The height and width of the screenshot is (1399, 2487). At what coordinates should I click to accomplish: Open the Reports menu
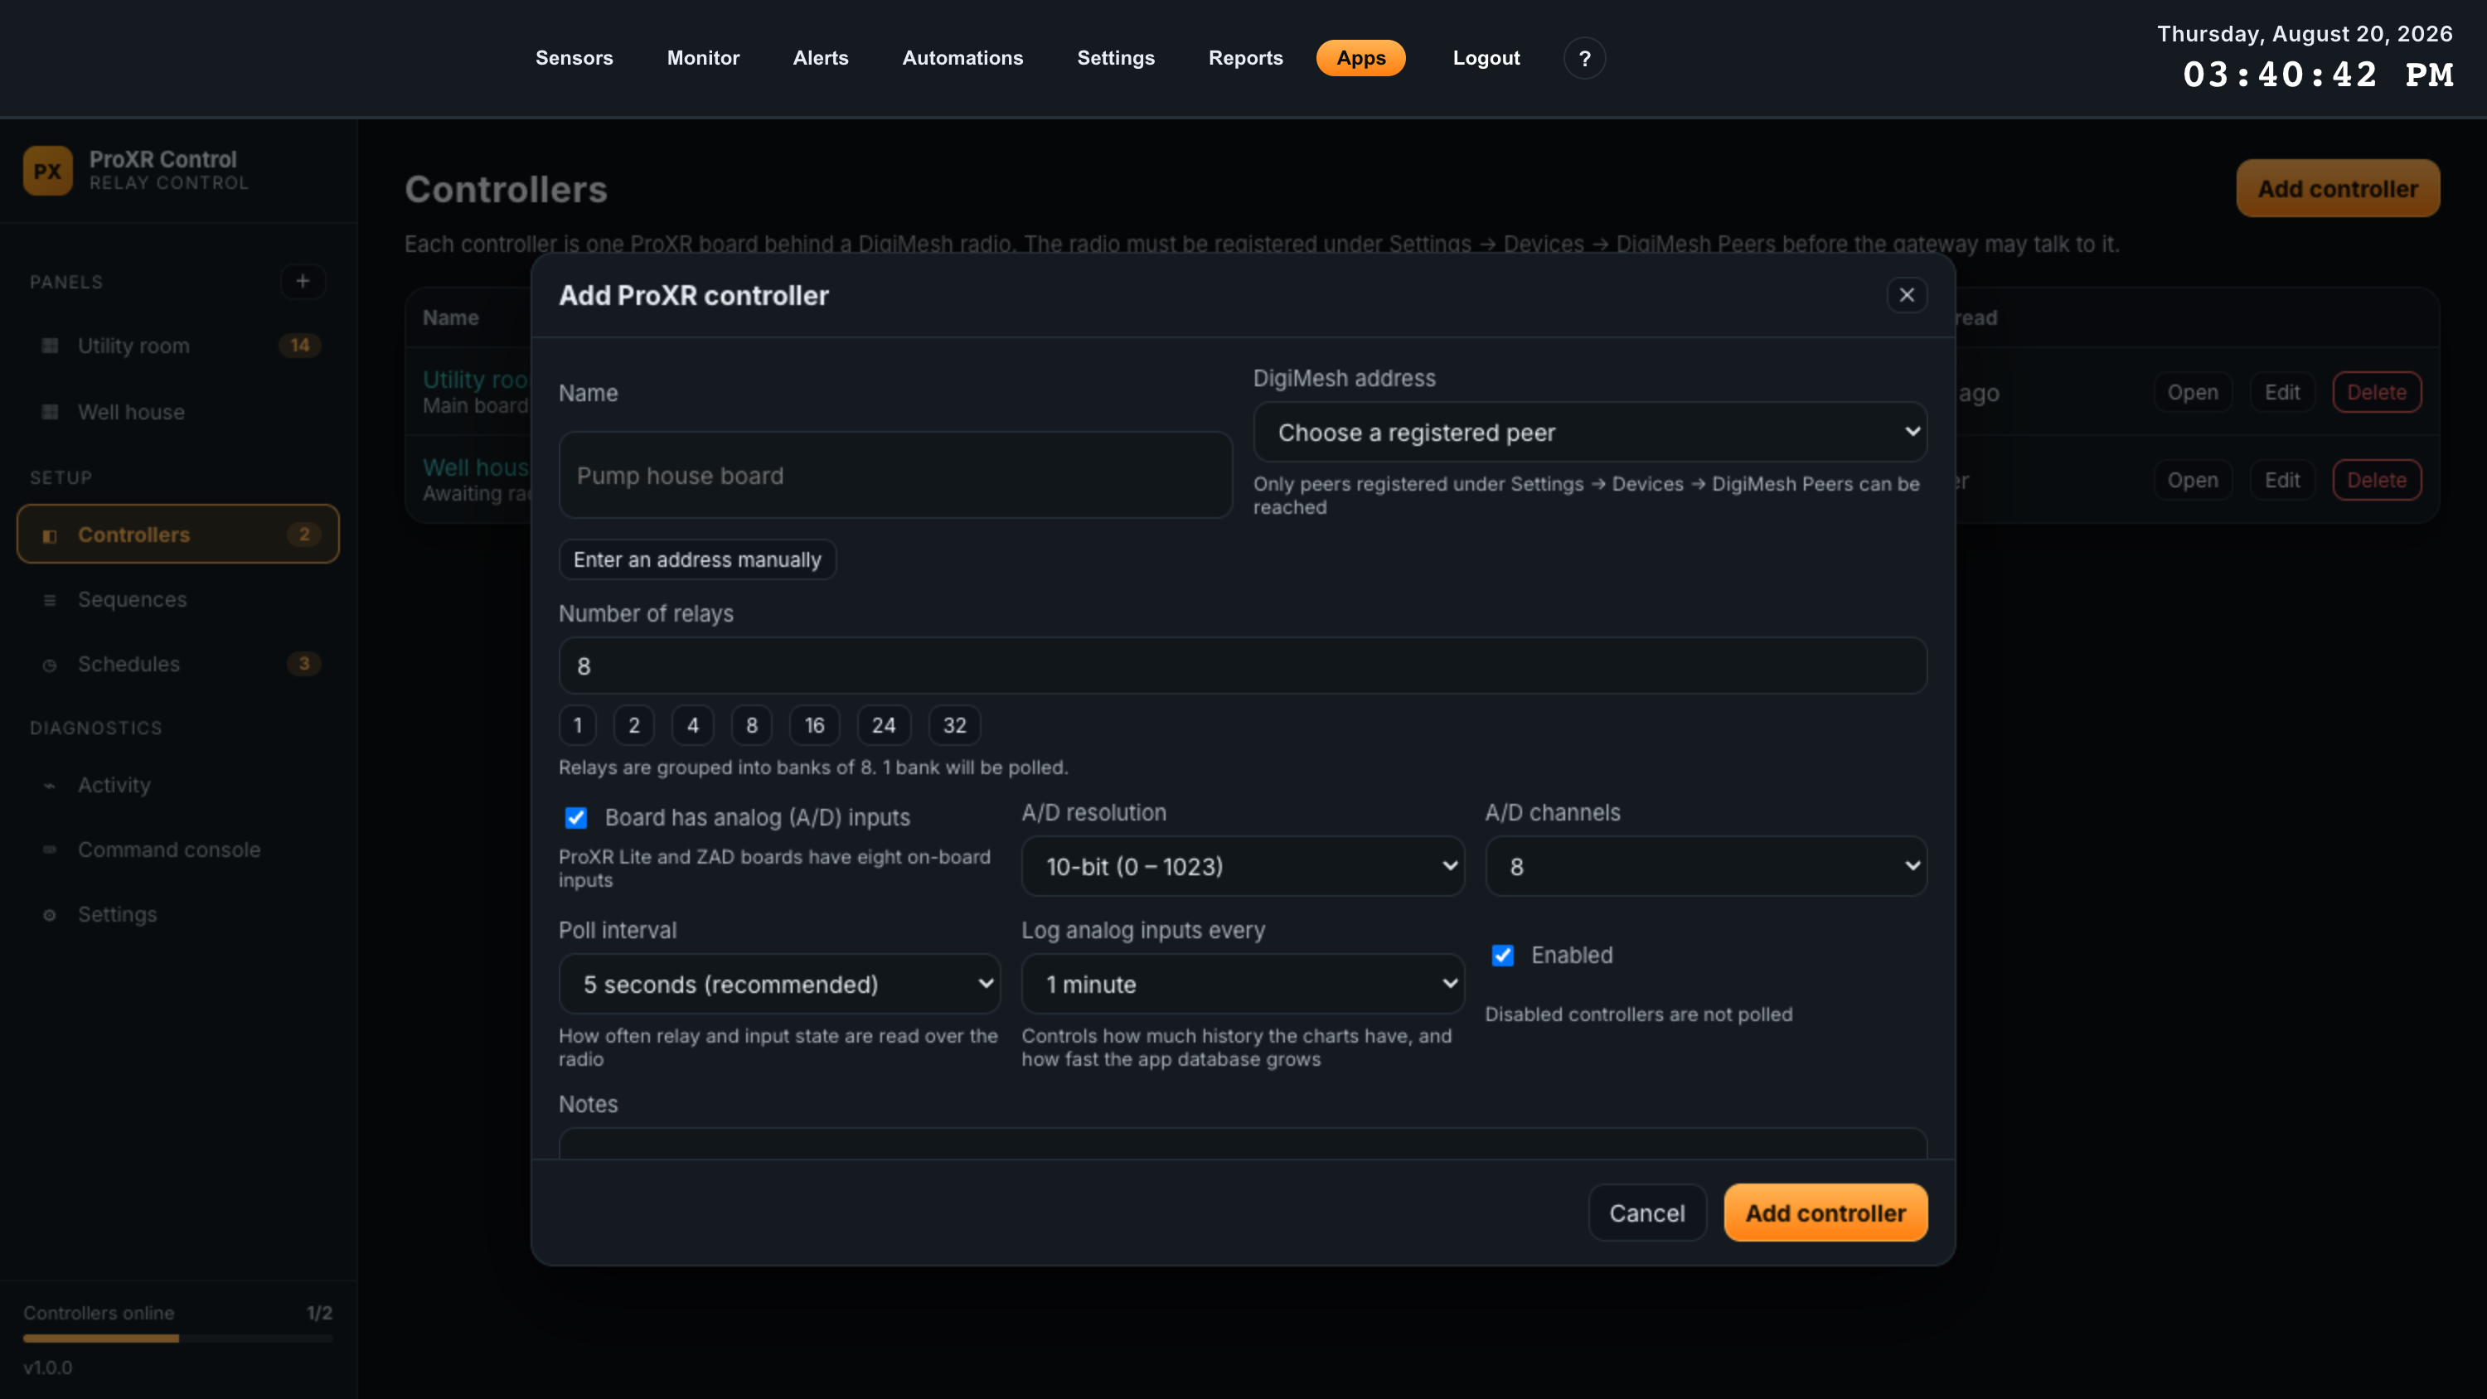coord(1245,58)
